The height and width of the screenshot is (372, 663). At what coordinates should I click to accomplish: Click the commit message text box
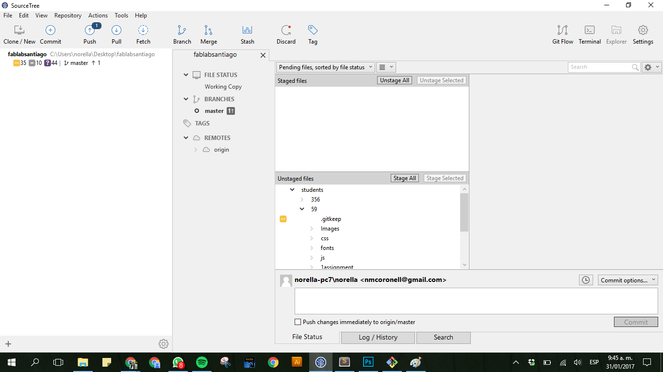pyautogui.click(x=476, y=301)
